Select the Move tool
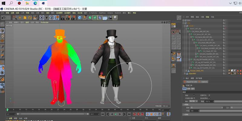 [x=20, y=18]
